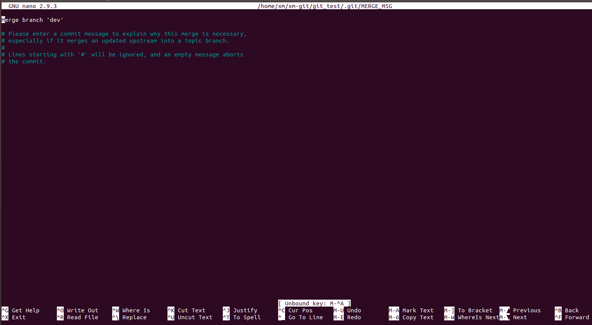Click the Merge branch 'dev' text line
The width and height of the screenshot is (592, 325).
coord(33,20)
